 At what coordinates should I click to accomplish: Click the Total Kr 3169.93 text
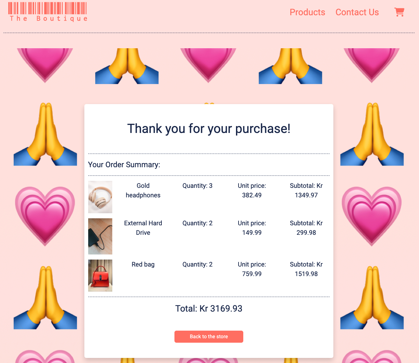pos(209,308)
